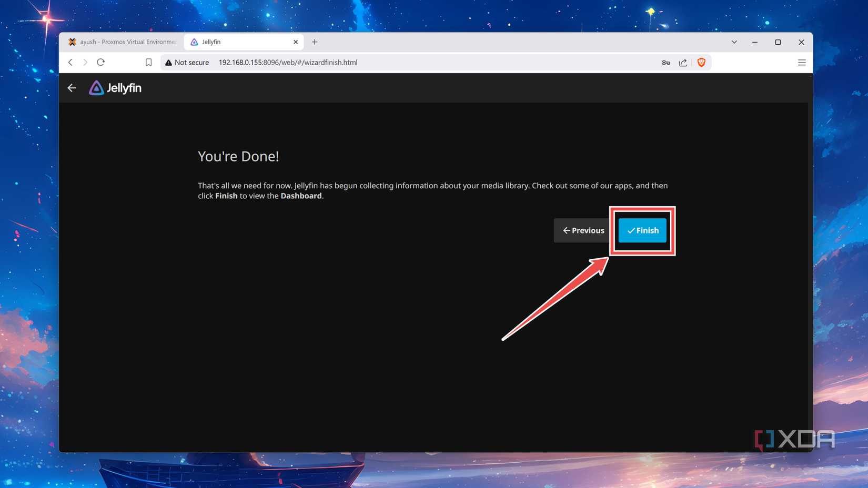Open a new browser tab
The image size is (868, 488).
point(315,42)
